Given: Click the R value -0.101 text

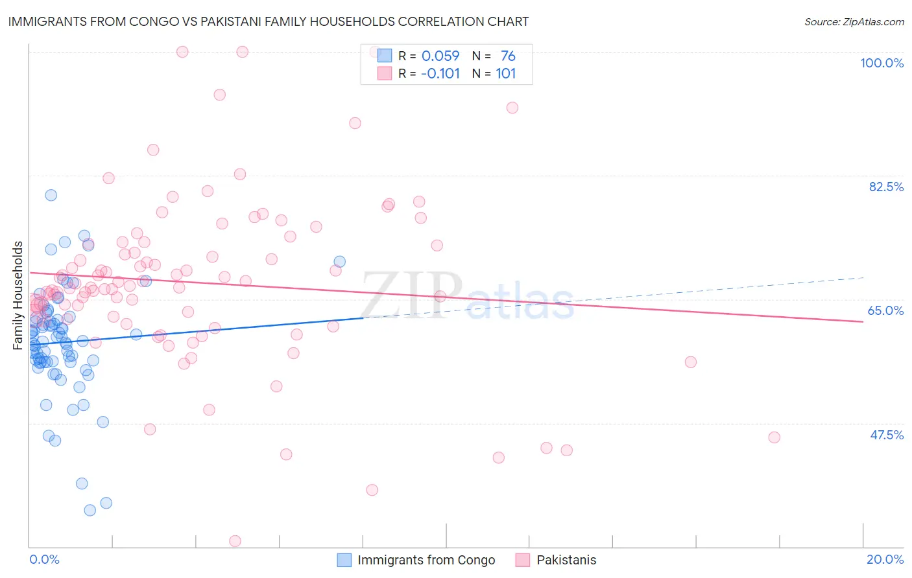Looking at the screenshot, I should click(440, 73).
